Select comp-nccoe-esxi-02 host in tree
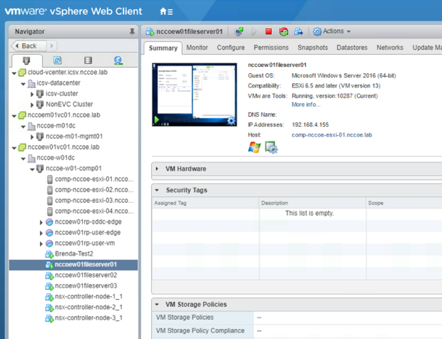442x339 pixels. click(94, 190)
